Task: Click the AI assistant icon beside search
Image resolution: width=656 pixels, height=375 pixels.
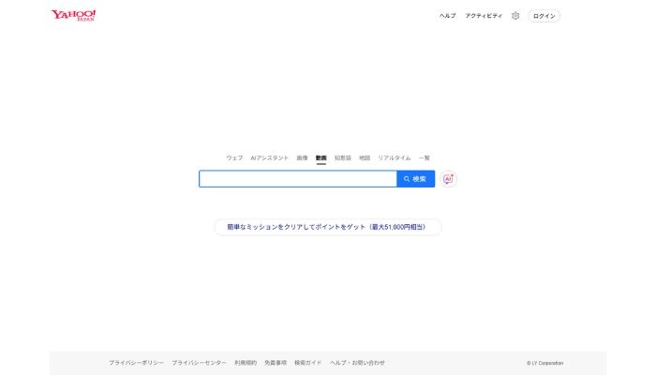Action: click(x=449, y=179)
